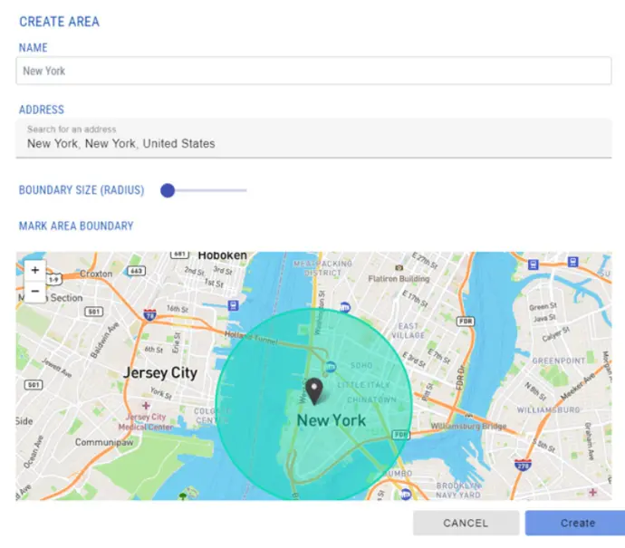Click the Holland Tunnel label
Viewport: 625px width, 548px height.
pos(251,337)
